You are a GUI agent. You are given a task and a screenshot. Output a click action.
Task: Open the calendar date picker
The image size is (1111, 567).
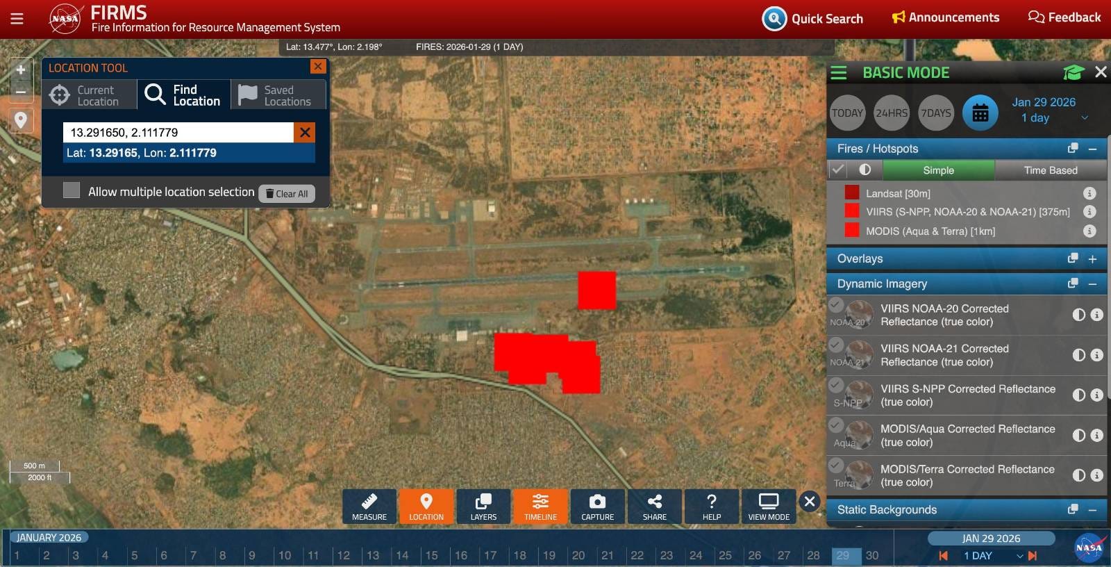point(980,113)
